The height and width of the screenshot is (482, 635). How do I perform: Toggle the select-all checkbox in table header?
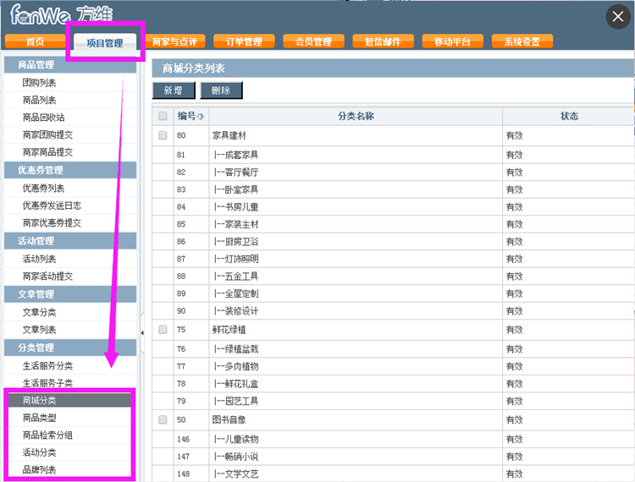click(x=163, y=117)
